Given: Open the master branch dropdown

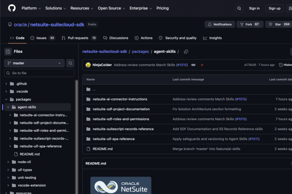Looking at the screenshot, I should tap(35, 63).
